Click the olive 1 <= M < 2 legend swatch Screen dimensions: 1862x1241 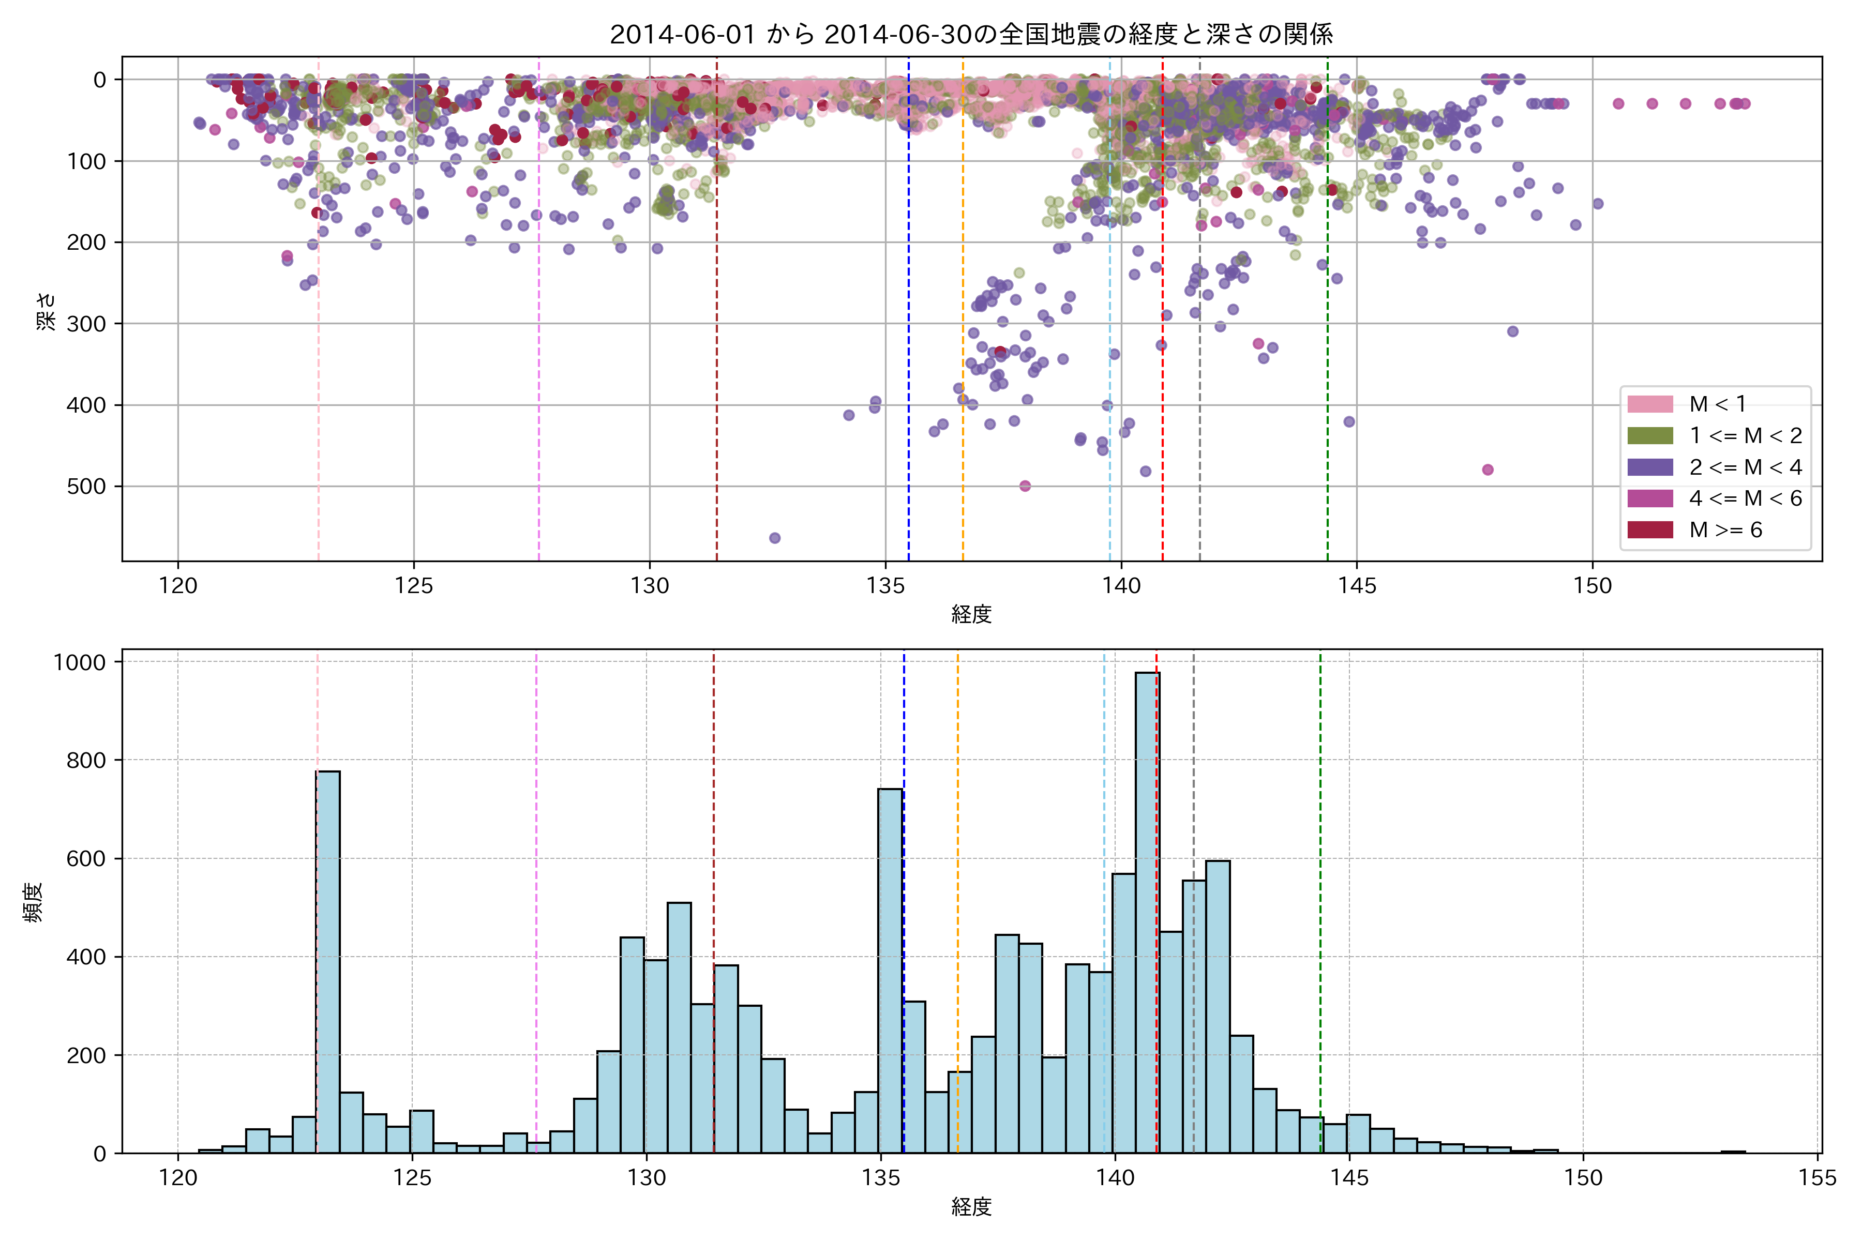pyautogui.click(x=1650, y=436)
